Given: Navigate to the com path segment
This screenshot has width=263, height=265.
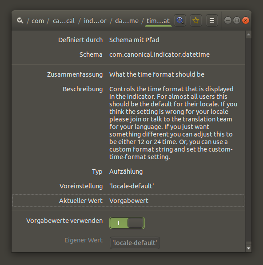Looking at the screenshot, I should click(38, 21).
